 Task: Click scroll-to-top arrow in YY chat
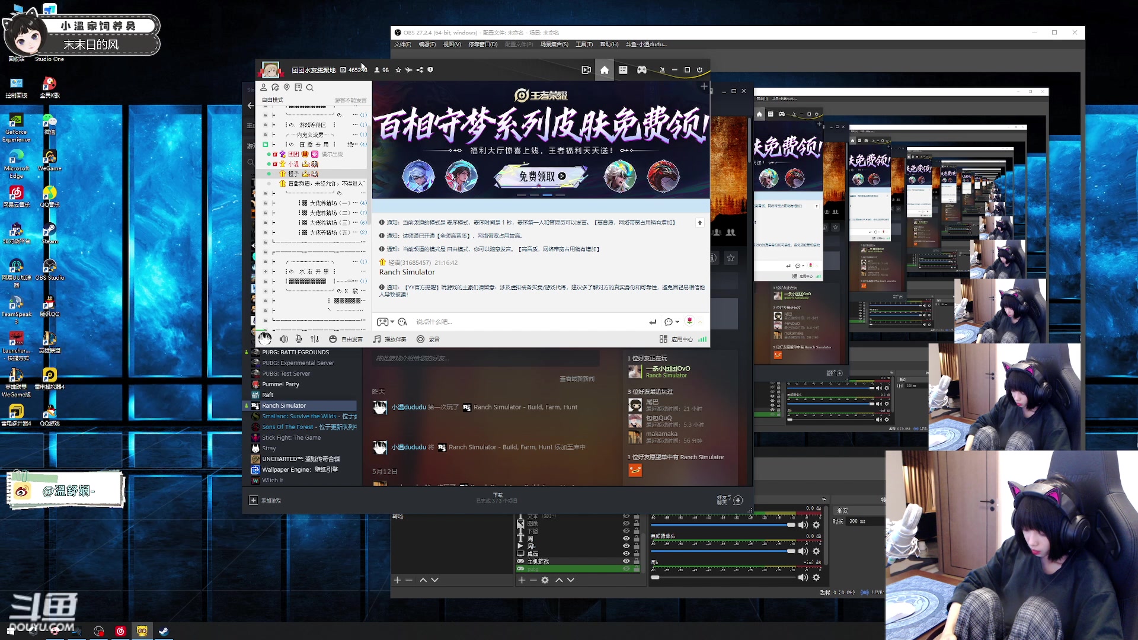point(700,223)
